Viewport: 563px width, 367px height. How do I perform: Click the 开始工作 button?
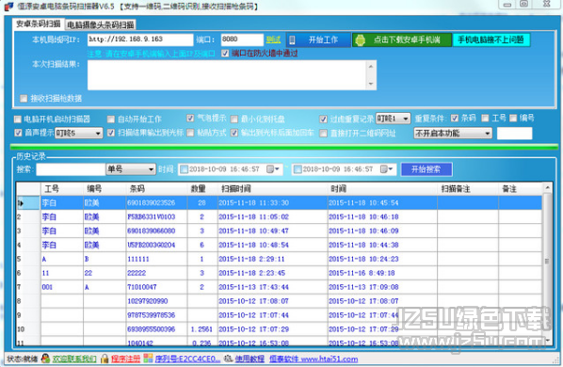click(x=318, y=40)
